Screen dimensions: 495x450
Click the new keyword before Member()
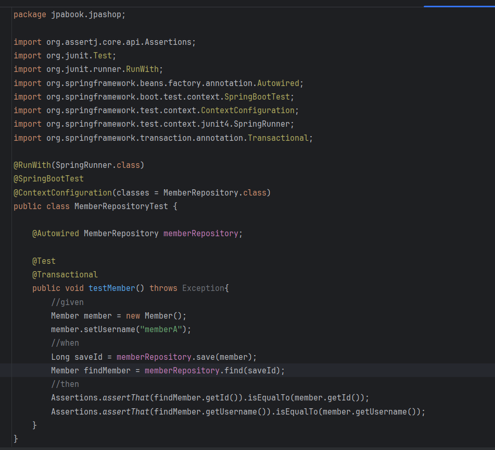133,316
